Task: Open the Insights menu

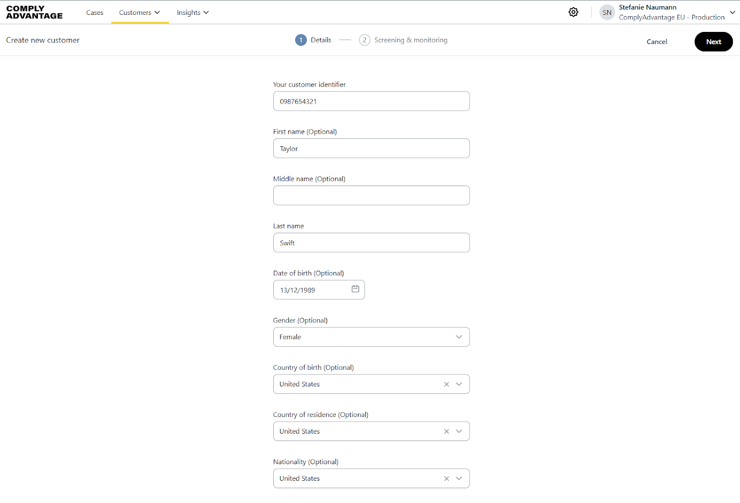Action: (x=192, y=12)
